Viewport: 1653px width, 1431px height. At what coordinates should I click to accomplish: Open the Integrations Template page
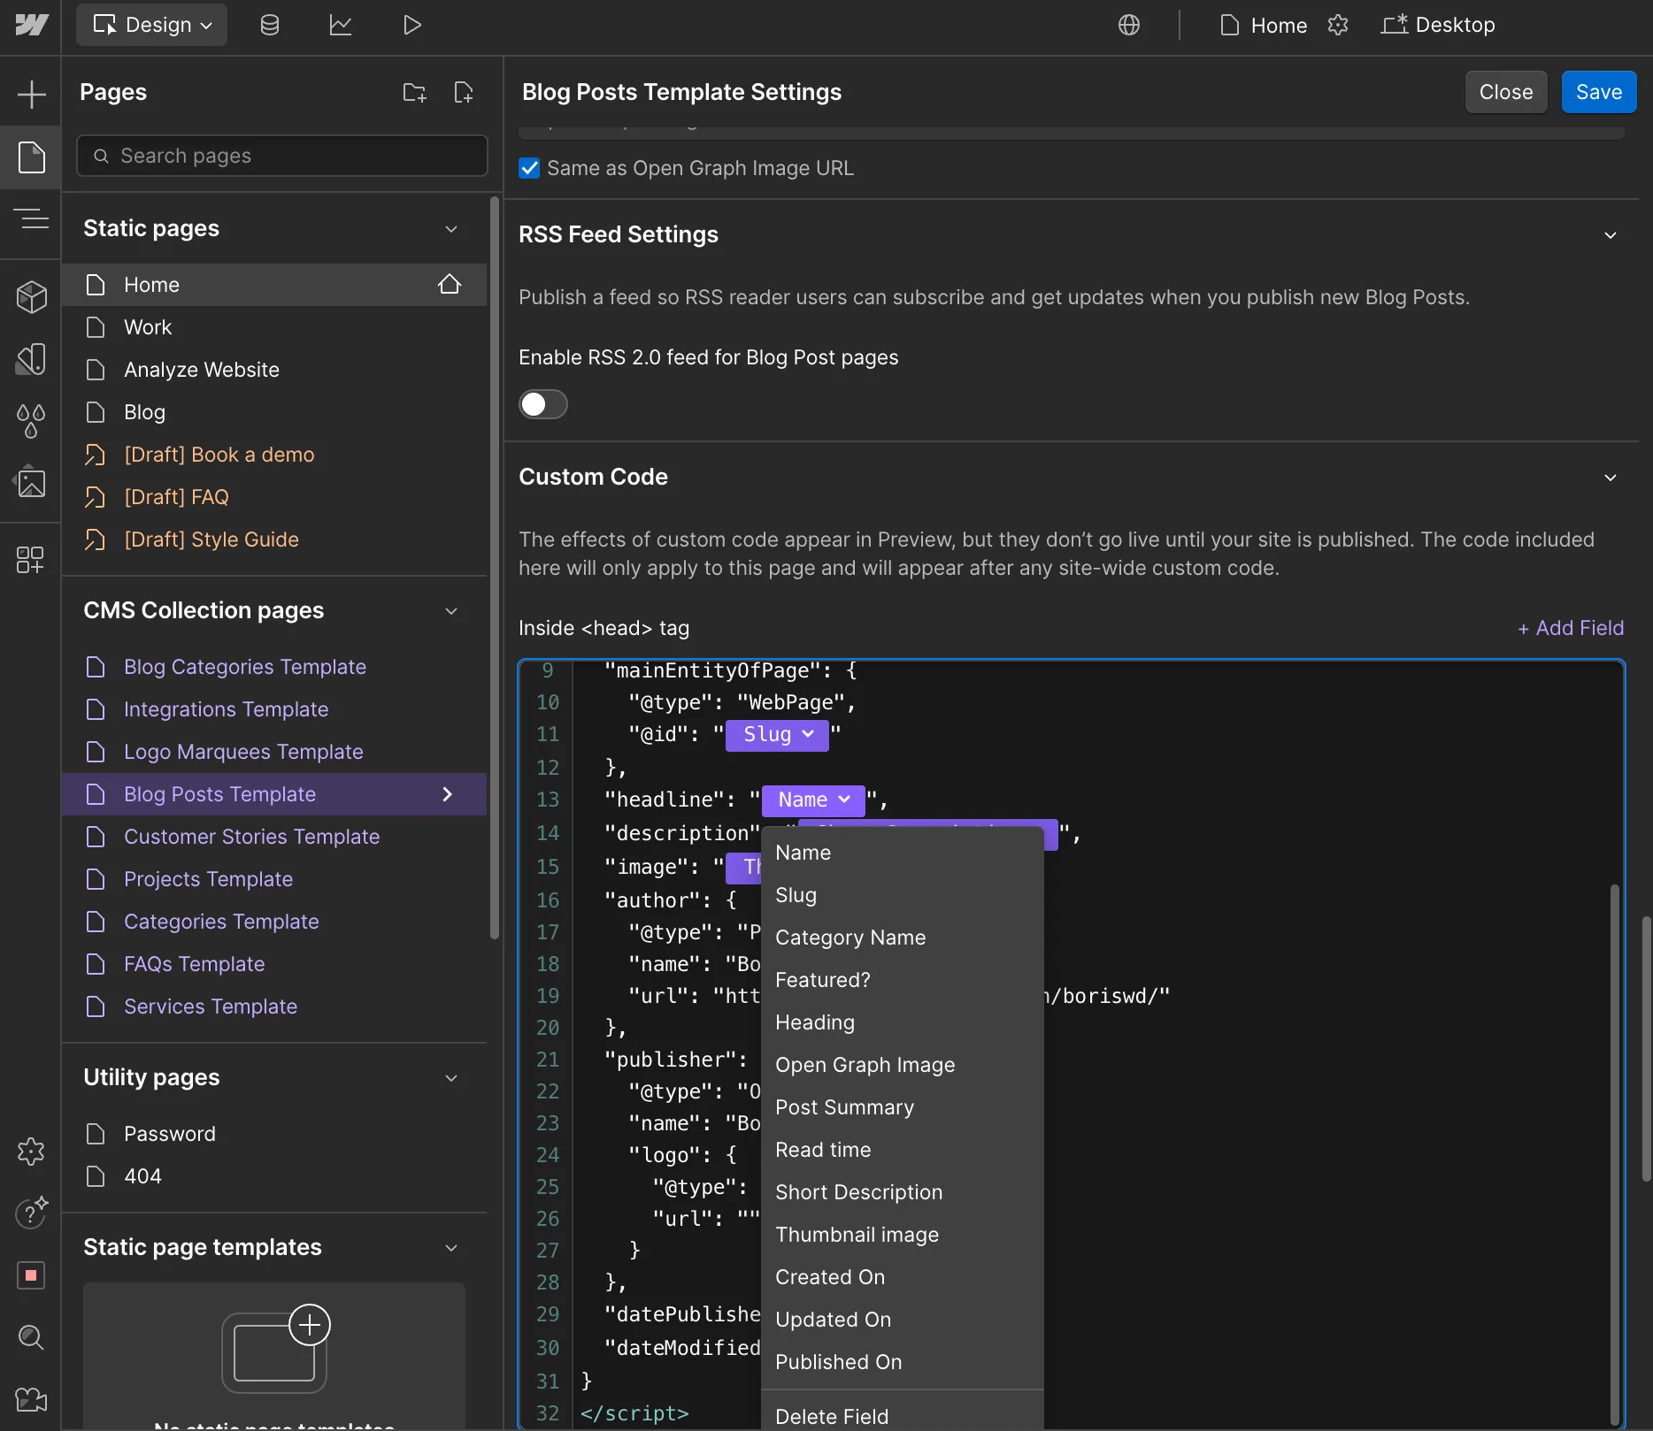tap(274, 709)
